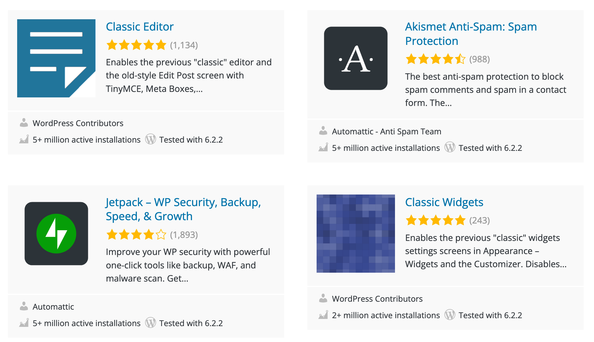
Task: Open the Classic Widgets plugin link
Action: tap(444, 202)
